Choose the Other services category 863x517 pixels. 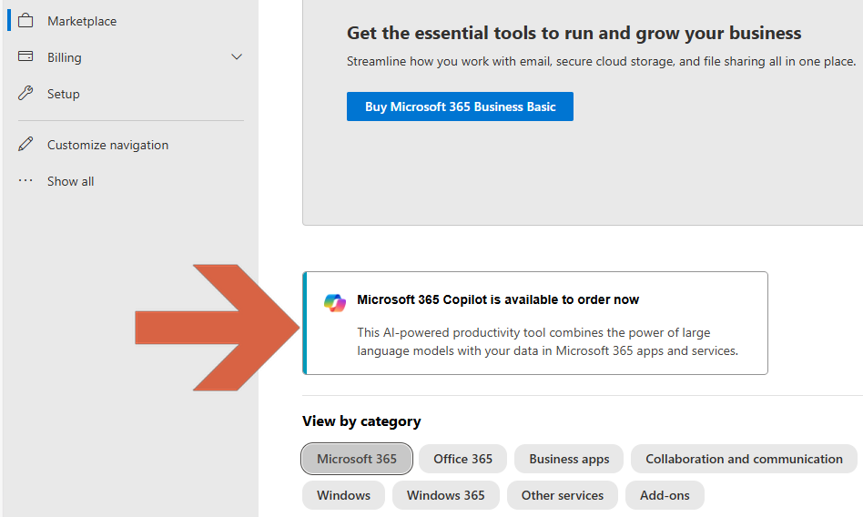pyautogui.click(x=563, y=495)
